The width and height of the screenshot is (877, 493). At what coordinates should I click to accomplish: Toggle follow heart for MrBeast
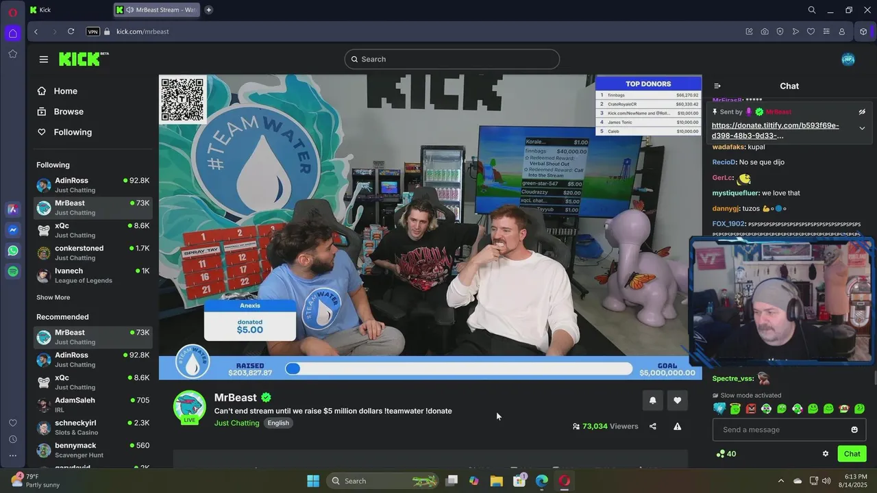point(678,401)
